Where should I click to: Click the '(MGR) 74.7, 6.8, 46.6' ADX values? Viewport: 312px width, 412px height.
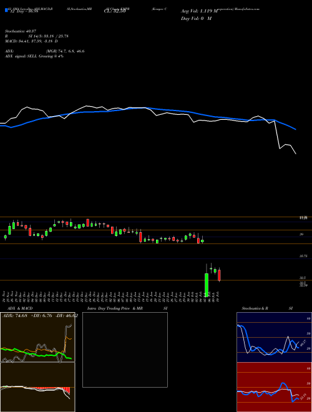[x=65, y=51]
